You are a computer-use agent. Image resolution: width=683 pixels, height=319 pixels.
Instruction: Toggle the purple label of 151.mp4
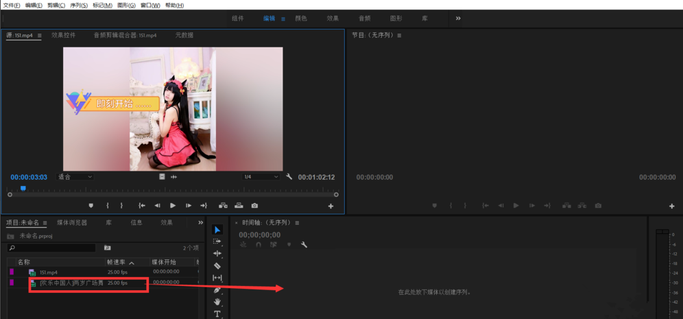[12, 272]
